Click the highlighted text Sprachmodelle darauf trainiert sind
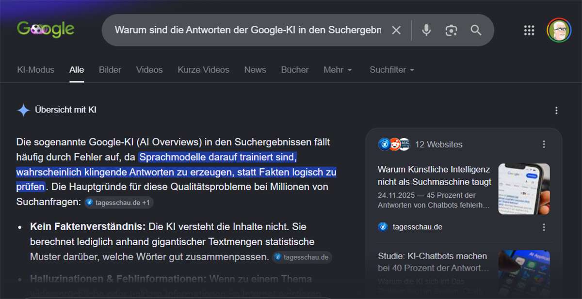Image resolution: width=582 pixels, height=299 pixels. pos(217,157)
